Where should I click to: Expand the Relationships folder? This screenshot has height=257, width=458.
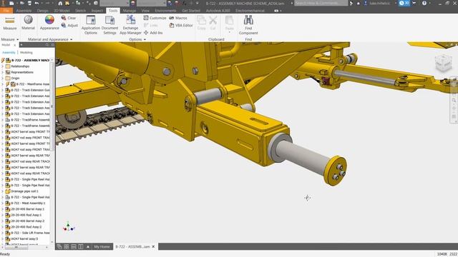pyautogui.click(x=3, y=66)
